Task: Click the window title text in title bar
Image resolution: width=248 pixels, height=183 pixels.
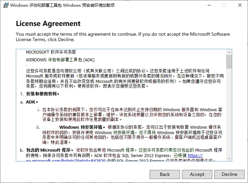Action: [x=62, y=5]
